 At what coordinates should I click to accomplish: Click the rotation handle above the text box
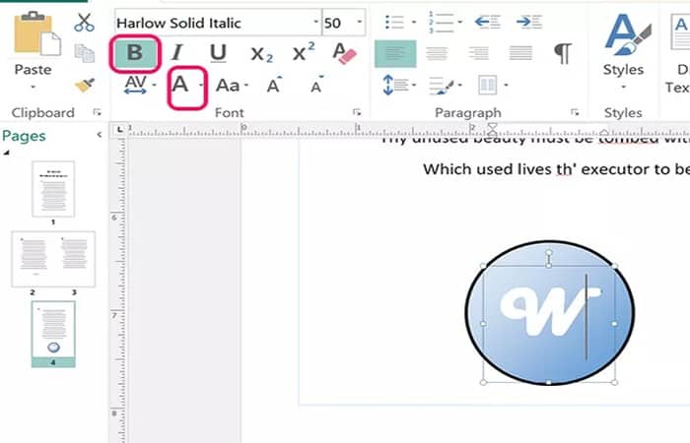(x=549, y=253)
